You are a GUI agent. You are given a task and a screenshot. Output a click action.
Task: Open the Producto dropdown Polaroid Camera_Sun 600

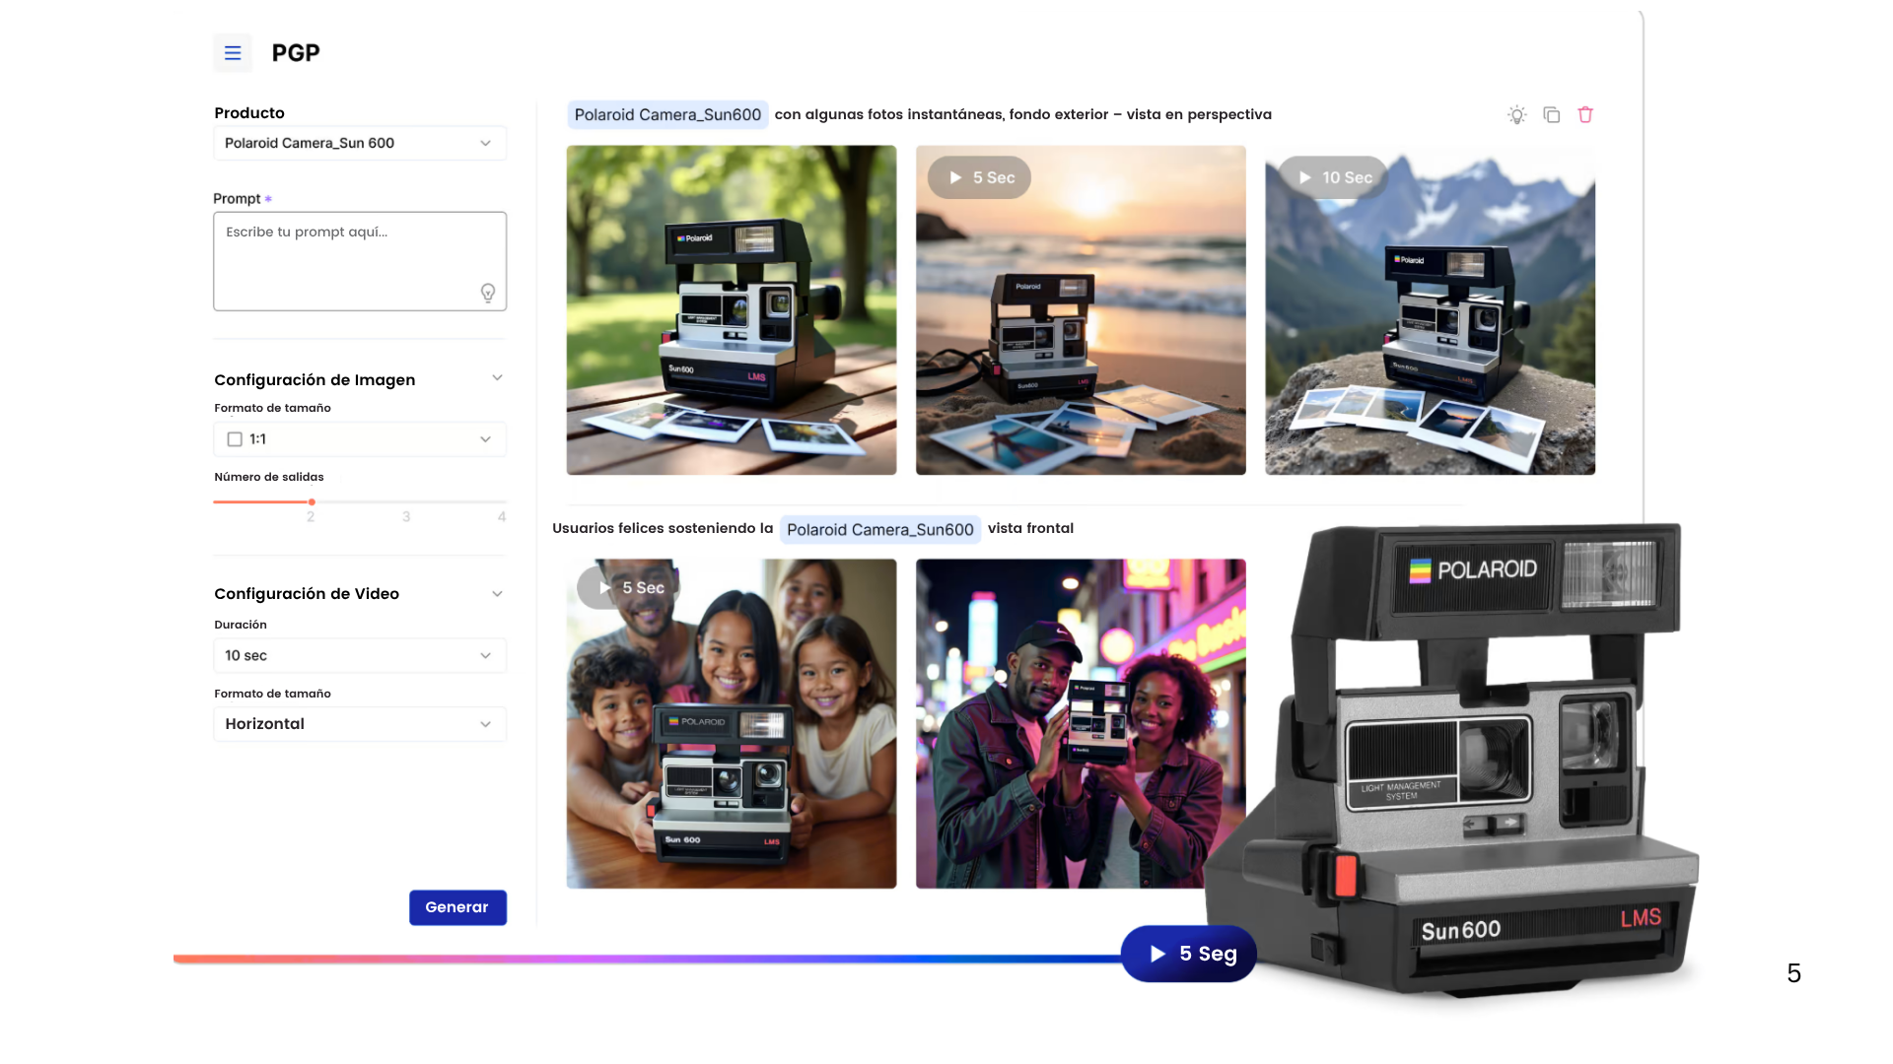pyautogui.click(x=360, y=143)
